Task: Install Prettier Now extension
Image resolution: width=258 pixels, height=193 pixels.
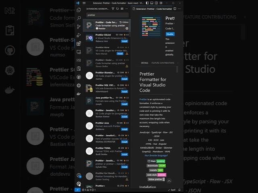Action: (x=120, y=53)
